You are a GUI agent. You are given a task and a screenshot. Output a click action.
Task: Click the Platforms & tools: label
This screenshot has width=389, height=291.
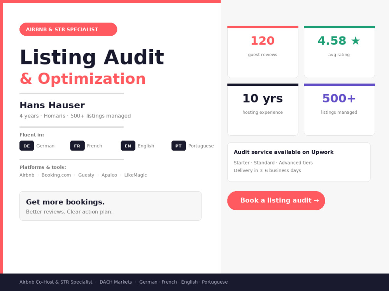pos(43,167)
